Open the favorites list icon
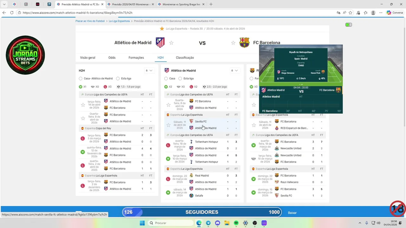This screenshot has height=228, width=406. click(366, 13)
